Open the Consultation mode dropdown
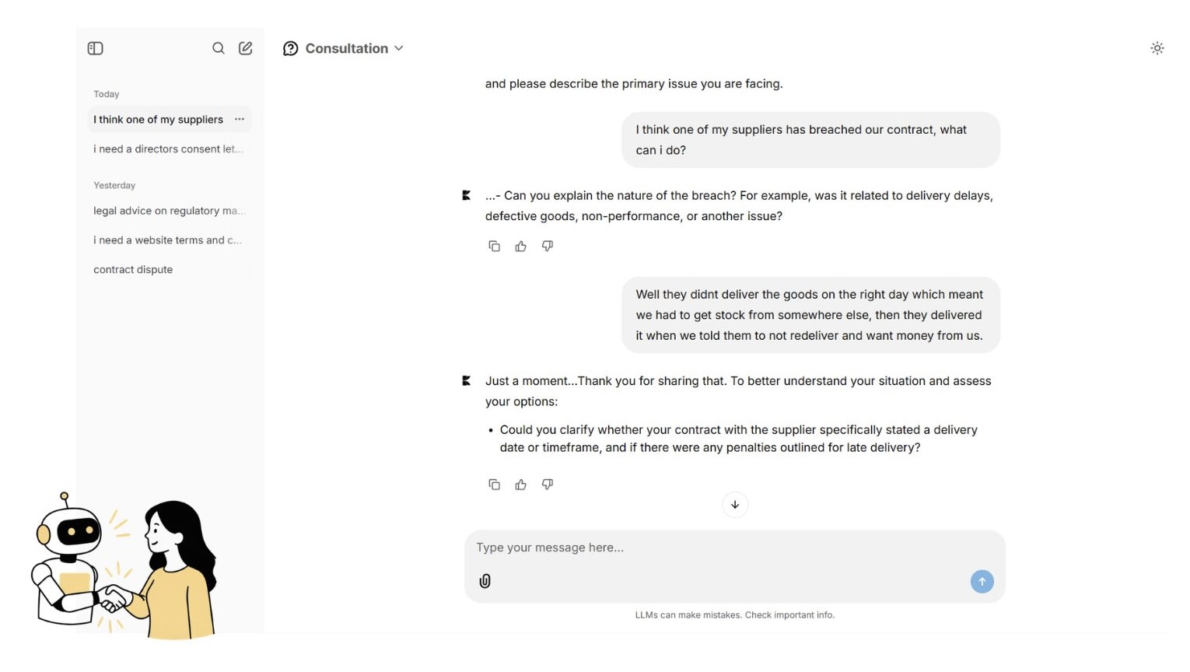Image resolution: width=1190 pixels, height=672 pixels. pyautogui.click(x=399, y=48)
